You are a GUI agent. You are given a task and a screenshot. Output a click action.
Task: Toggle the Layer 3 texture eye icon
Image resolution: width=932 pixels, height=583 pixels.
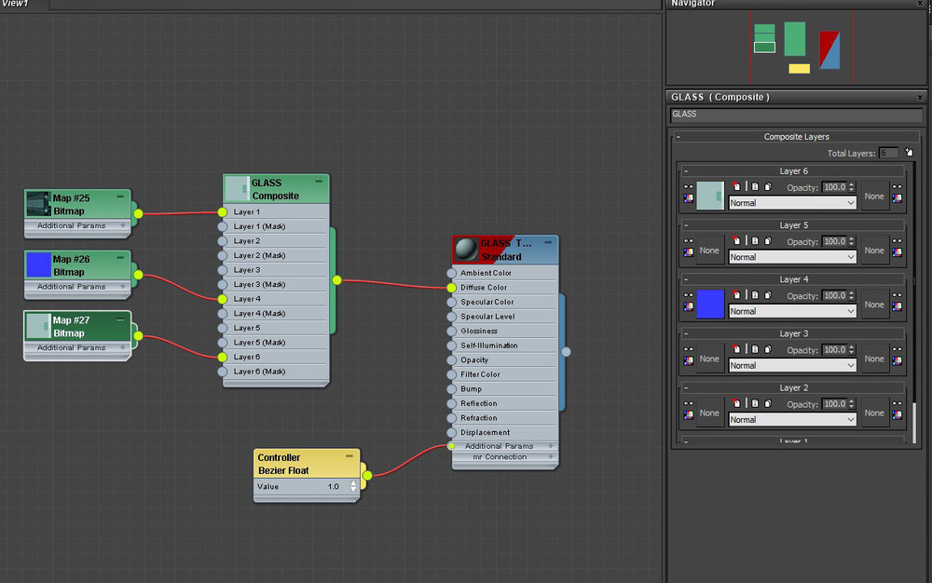[x=689, y=350]
